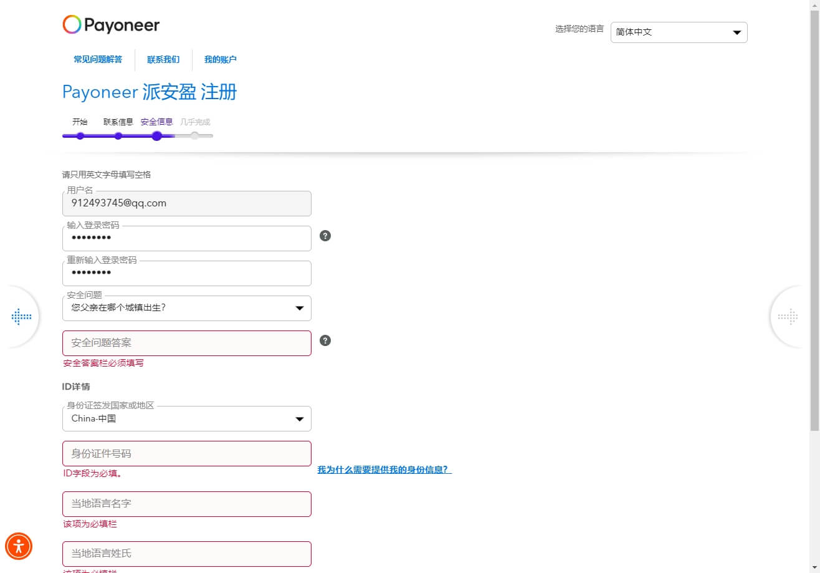Open the 简体中文 language dropdown
820x573 pixels.
pyautogui.click(x=679, y=32)
